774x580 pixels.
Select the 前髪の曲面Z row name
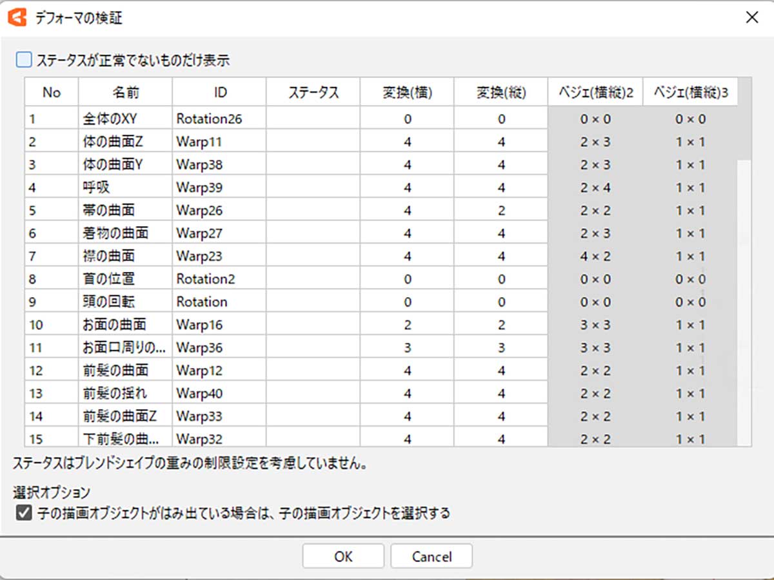[125, 416]
